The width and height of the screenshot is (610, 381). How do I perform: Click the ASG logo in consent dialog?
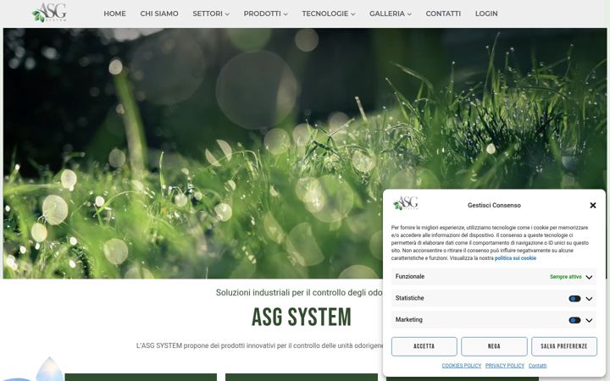tap(406, 203)
